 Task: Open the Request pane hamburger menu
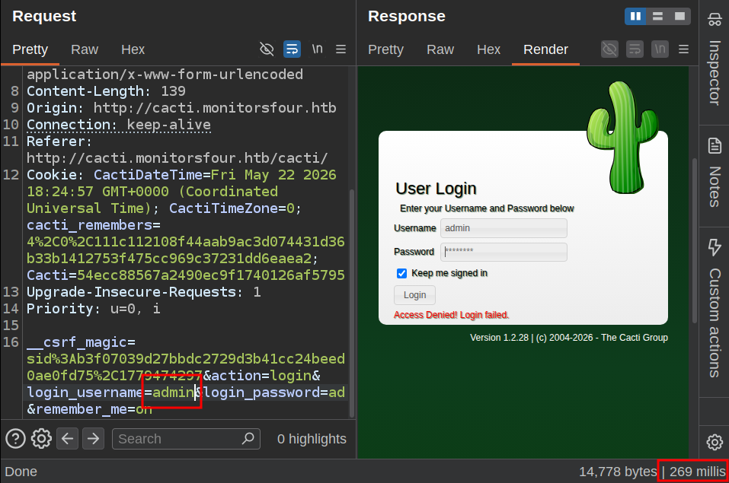[x=341, y=49]
